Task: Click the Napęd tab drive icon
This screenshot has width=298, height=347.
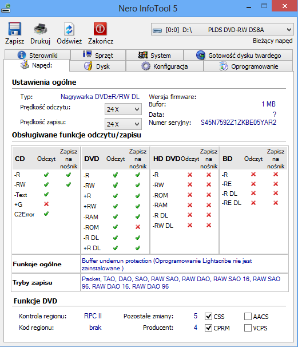Action: [x=25, y=65]
